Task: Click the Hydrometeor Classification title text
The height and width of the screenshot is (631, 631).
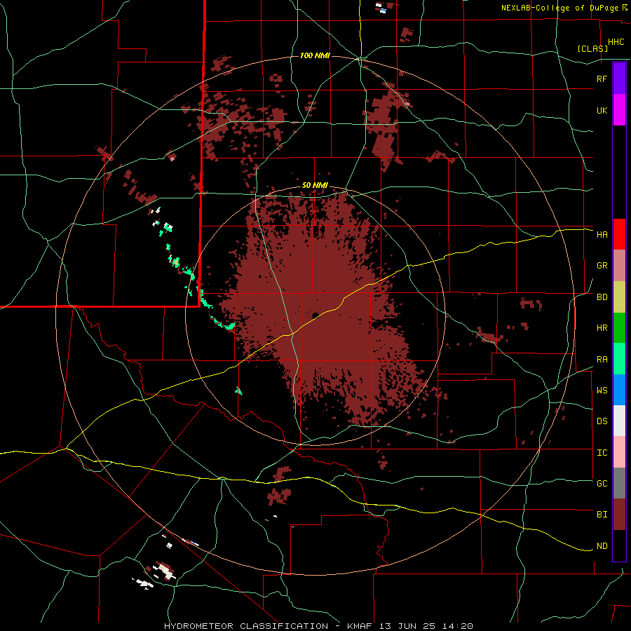Action: (318, 626)
